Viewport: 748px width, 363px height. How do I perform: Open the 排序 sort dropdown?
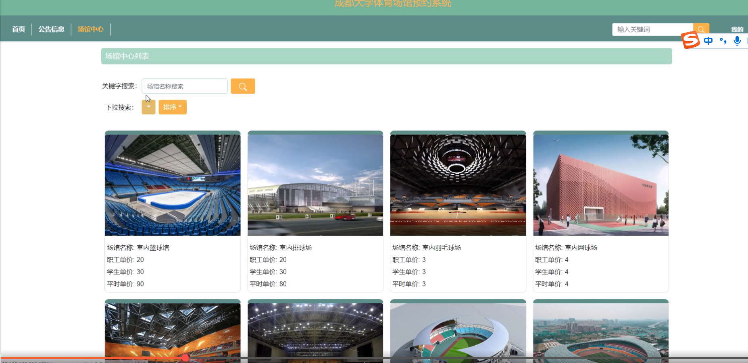[x=173, y=107]
